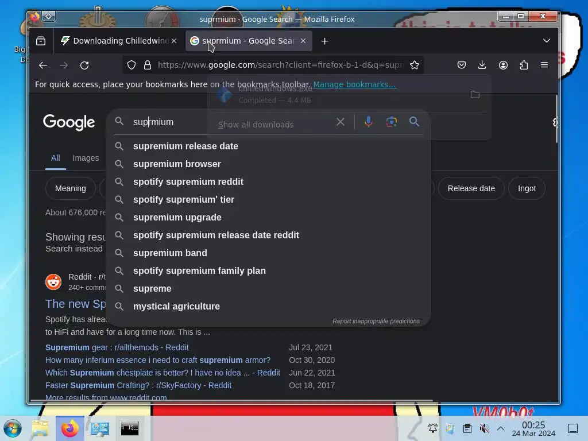Screen dimensions: 588x441
Task: Click Firefox taskbar icon
Action: tap(70, 428)
